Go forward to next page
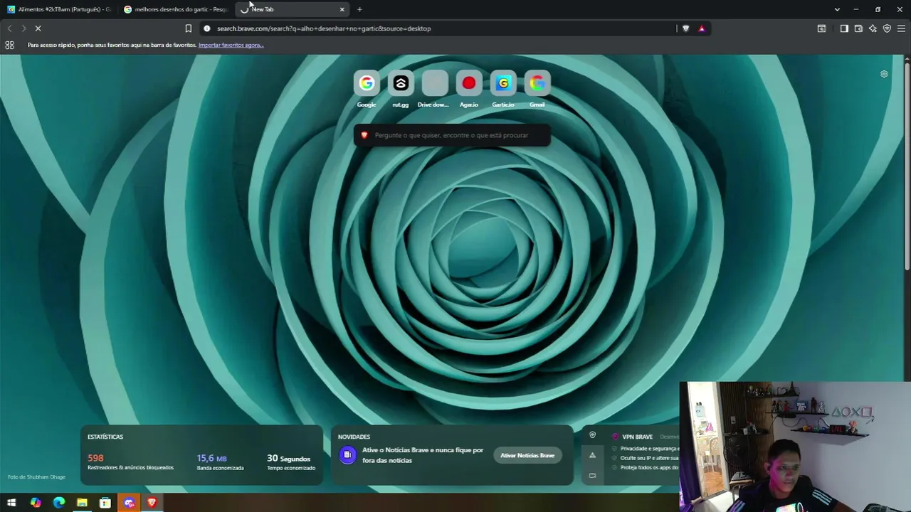This screenshot has width=911, height=512. tap(23, 28)
